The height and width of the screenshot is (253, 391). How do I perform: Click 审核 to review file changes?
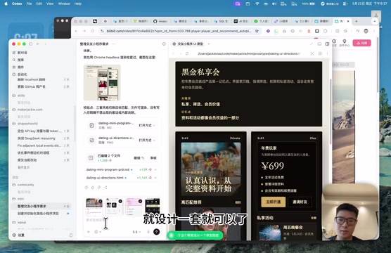pos(153,158)
